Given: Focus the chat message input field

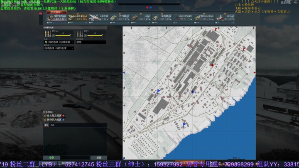Looking at the screenshot, I should pyautogui.click(x=75, y=158).
